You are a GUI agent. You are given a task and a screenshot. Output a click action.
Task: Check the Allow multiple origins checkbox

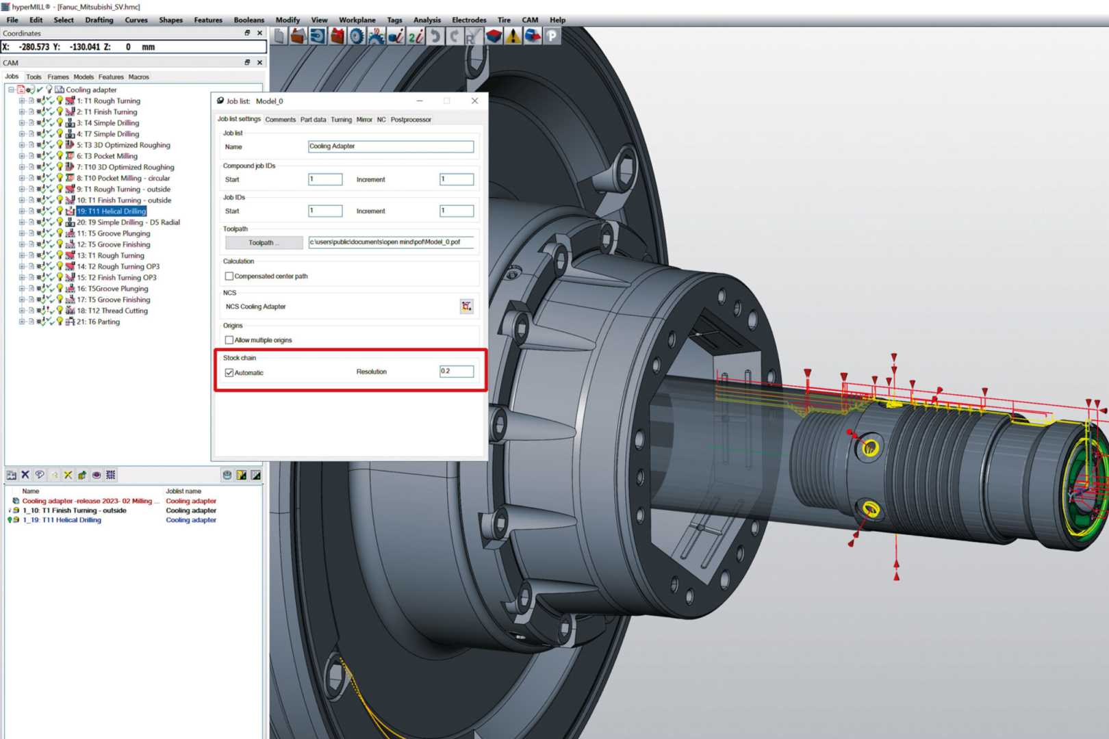pos(229,340)
